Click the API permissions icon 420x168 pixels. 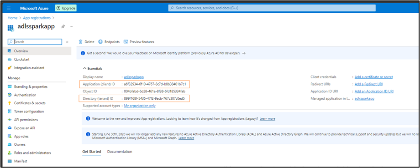point(10,120)
